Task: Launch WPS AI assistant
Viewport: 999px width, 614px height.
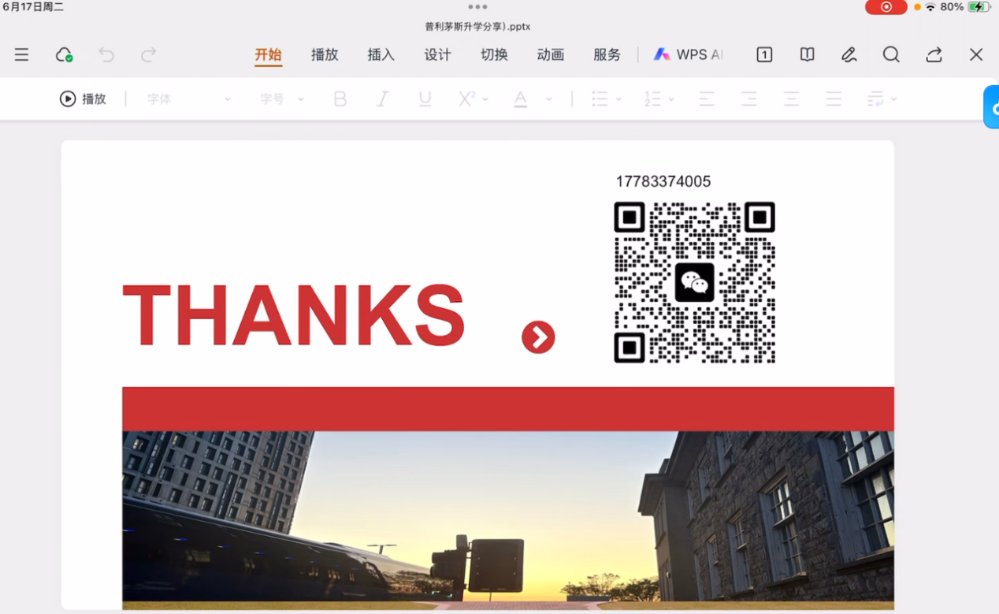Action: (x=688, y=54)
